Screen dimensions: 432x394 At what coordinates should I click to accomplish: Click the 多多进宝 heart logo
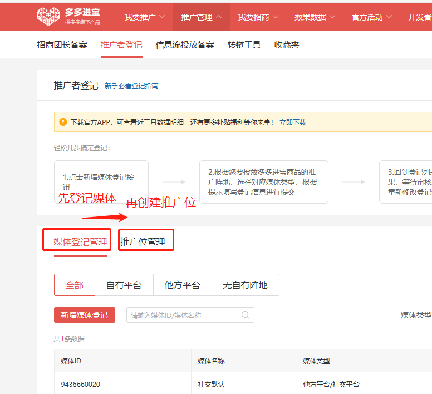click(x=48, y=17)
